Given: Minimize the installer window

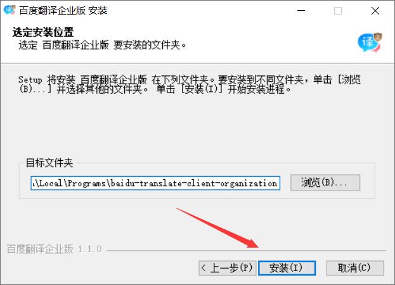Looking at the screenshot, I should click(x=301, y=11).
